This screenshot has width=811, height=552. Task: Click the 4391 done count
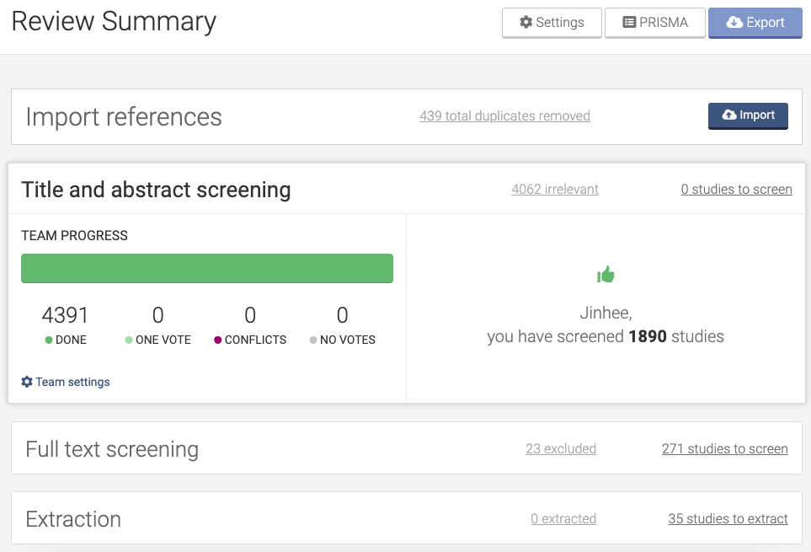tap(65, 315)
